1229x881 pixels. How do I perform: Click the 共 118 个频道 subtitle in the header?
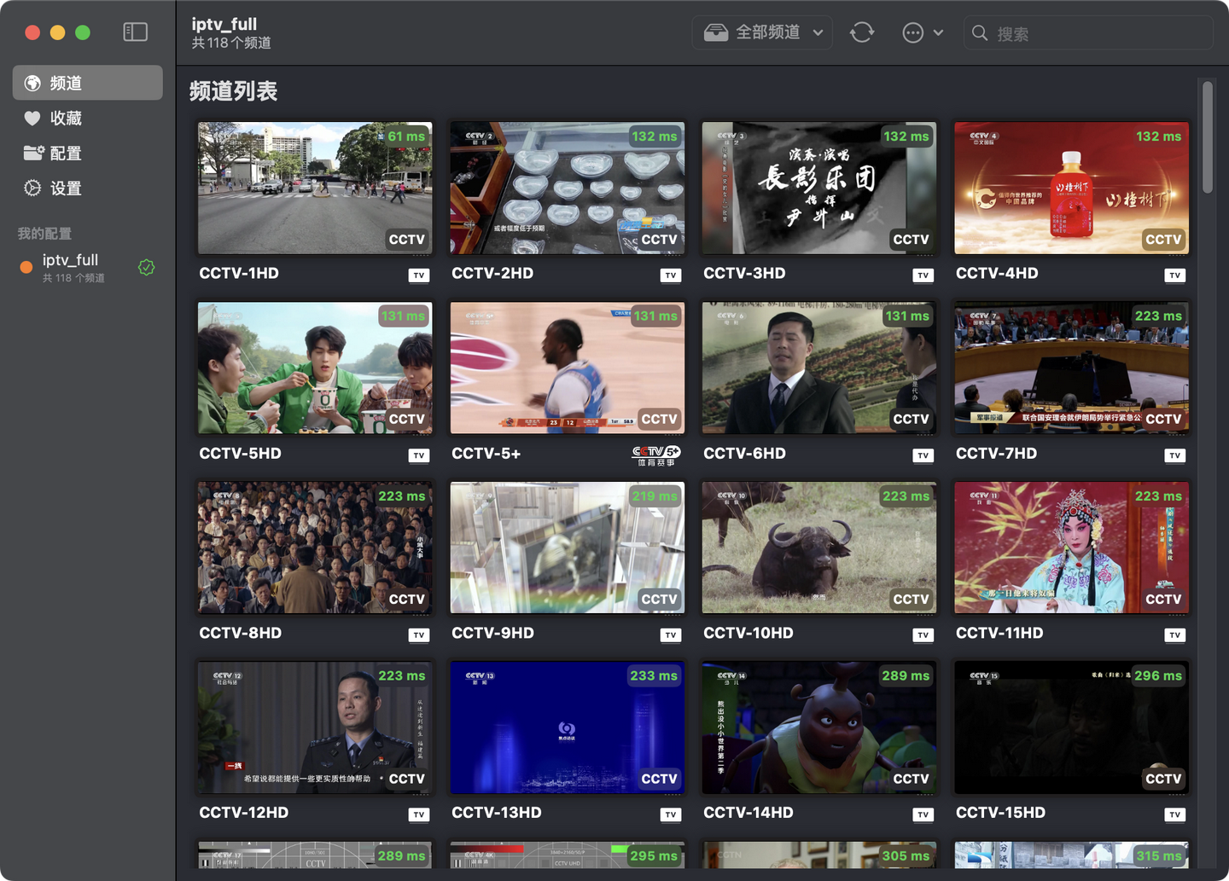click(x=231, y=43)
